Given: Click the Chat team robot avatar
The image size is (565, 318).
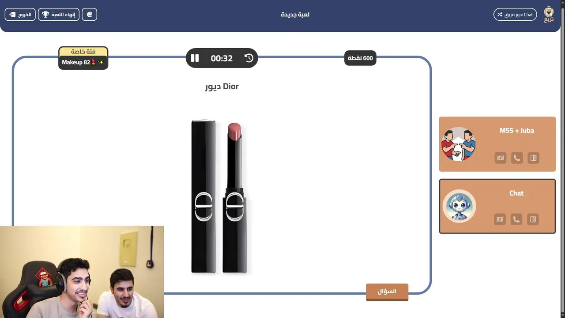Looking at the screenshot, I should click(x=460, y=206).
